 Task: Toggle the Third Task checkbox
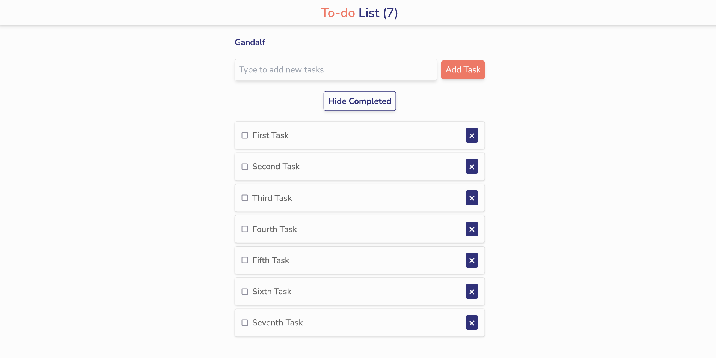coord(245,198)
